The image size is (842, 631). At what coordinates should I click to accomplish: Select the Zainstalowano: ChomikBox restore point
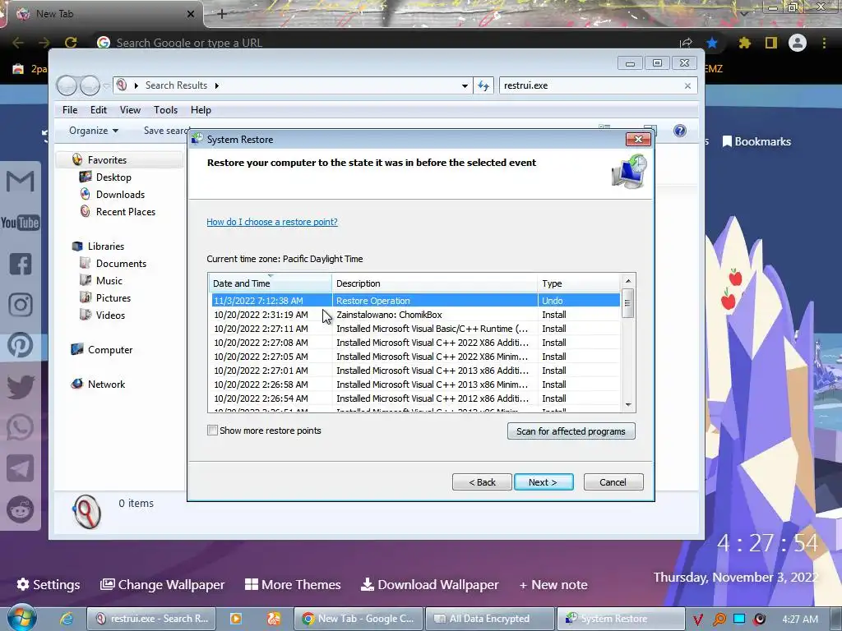click(x=415, y=315)
